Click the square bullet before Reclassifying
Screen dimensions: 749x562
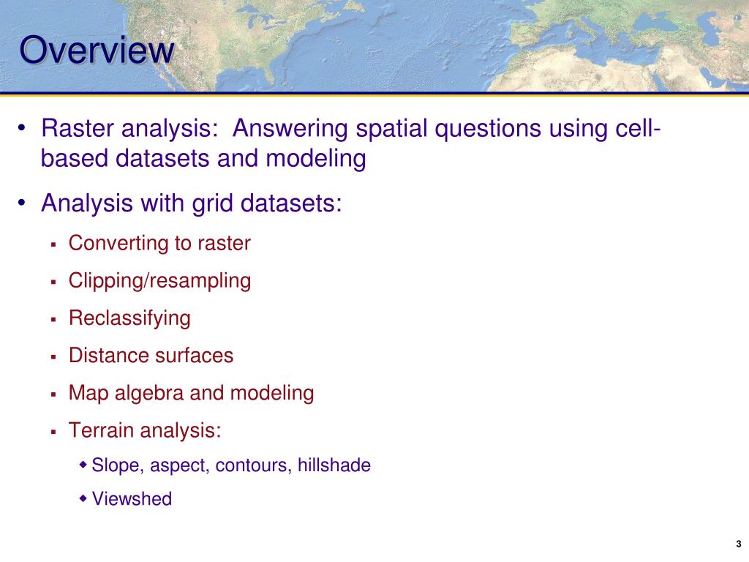tap(53, 320)
